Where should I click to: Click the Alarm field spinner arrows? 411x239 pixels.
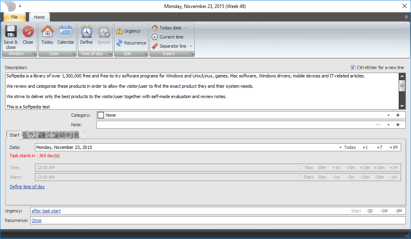[x=300, y=177]
